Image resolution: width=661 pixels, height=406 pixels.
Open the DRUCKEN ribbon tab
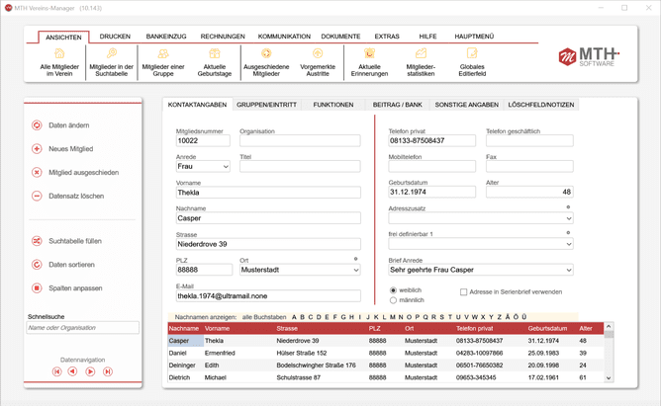point(115,37)
